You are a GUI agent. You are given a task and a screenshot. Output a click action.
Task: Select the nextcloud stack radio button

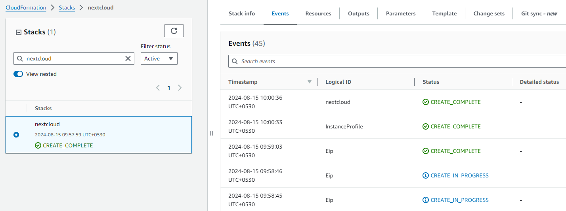(16, 135)
